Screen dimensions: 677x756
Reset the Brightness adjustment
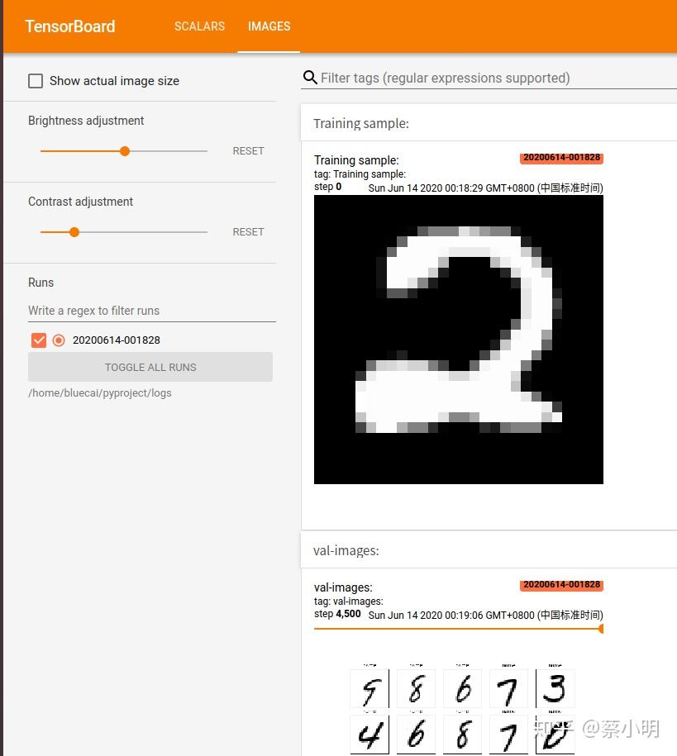[248, 150]
